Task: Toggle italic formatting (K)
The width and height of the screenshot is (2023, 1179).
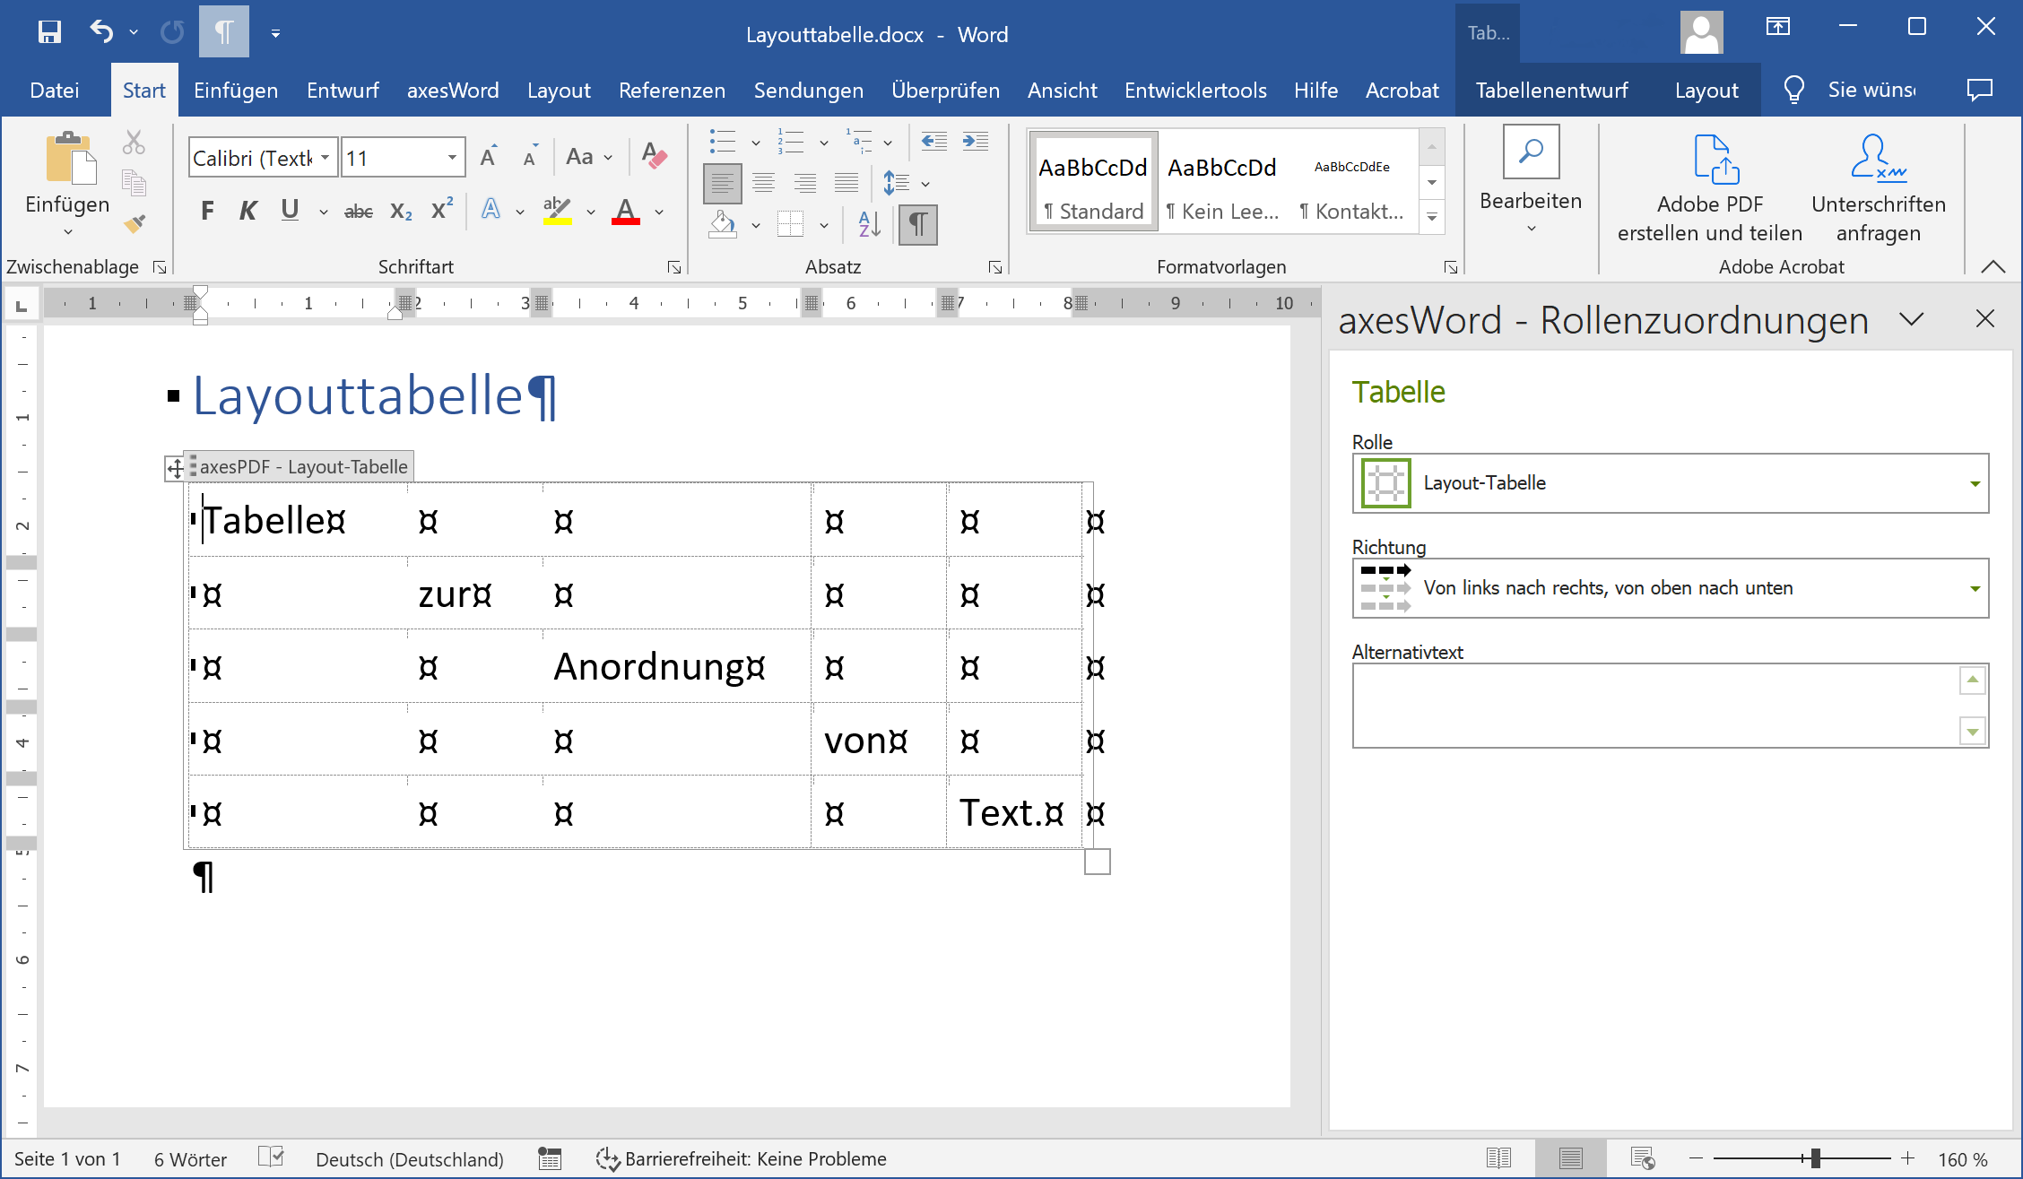Action: pos(248,211)
